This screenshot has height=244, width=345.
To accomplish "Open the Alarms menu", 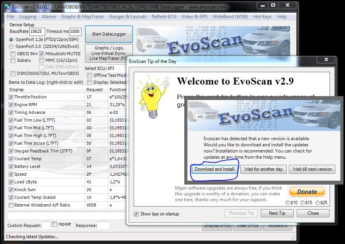I will click(49, 17).
